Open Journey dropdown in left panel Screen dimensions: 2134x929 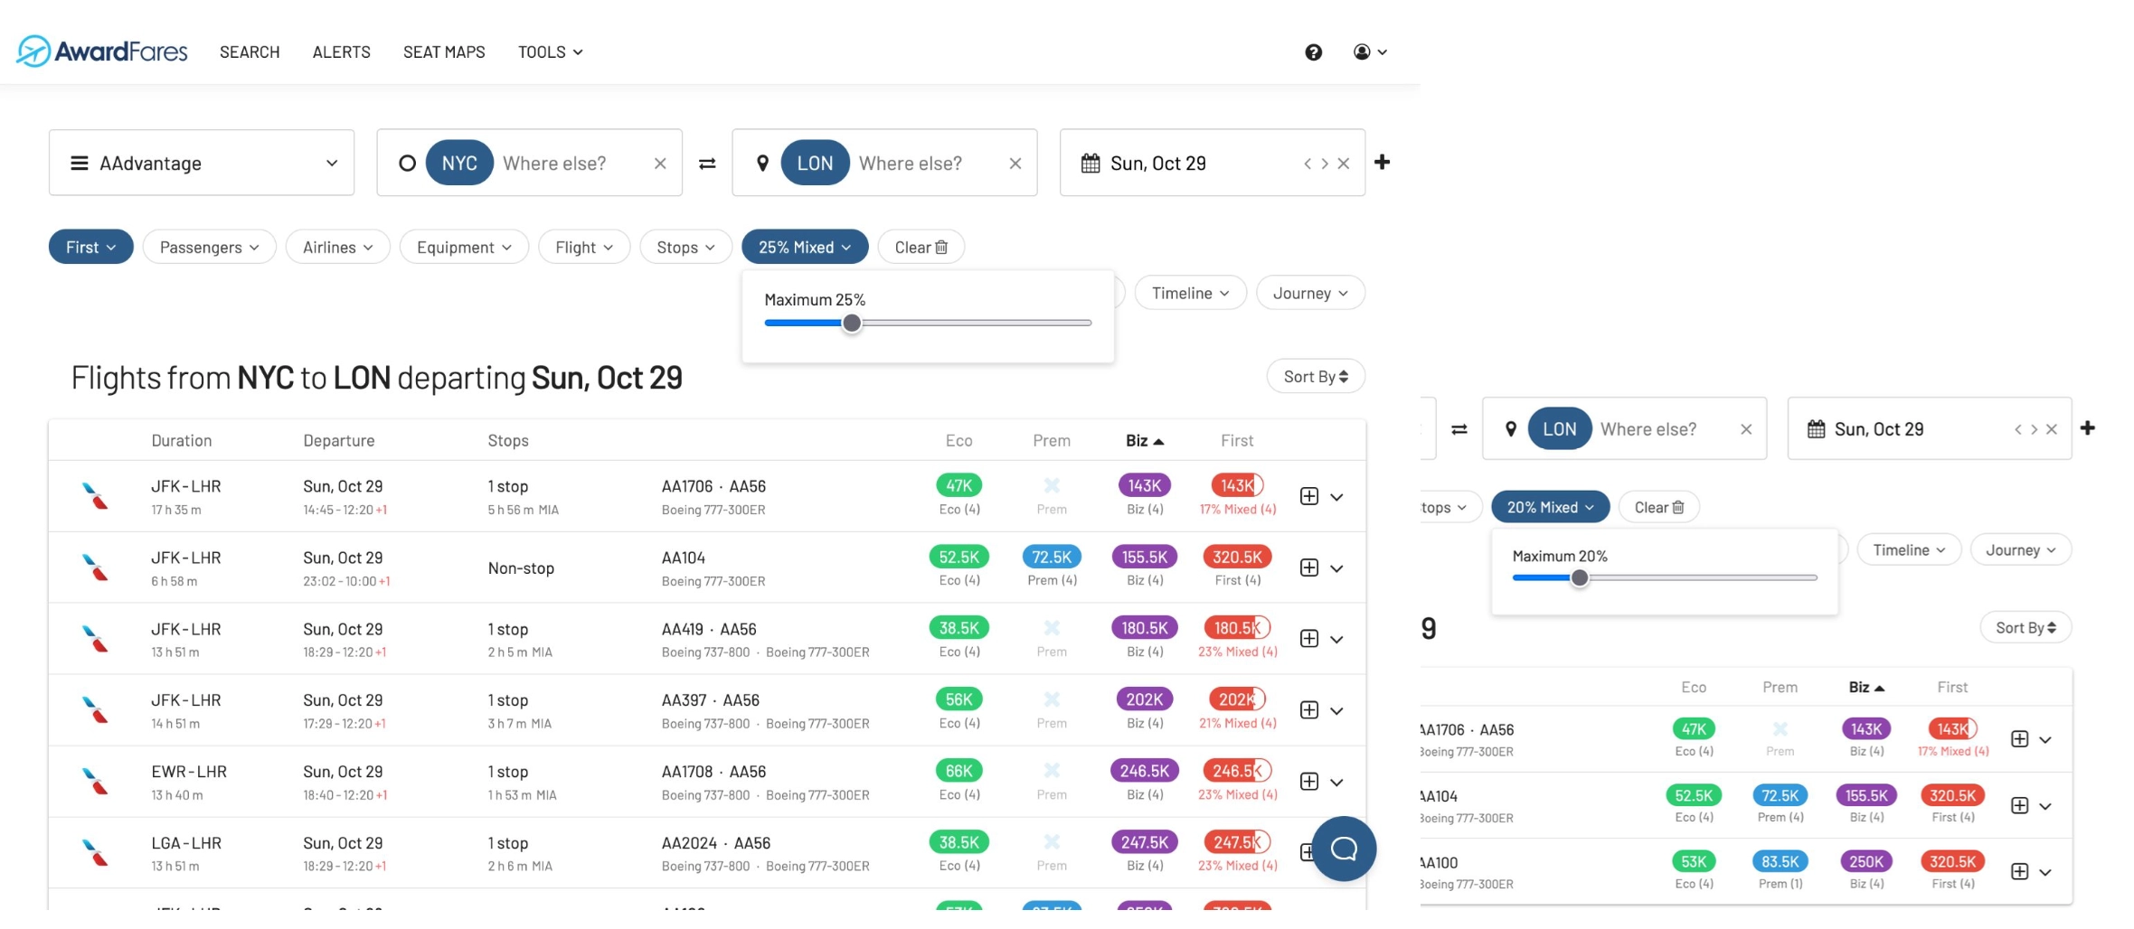click(x=1310, y=293)
